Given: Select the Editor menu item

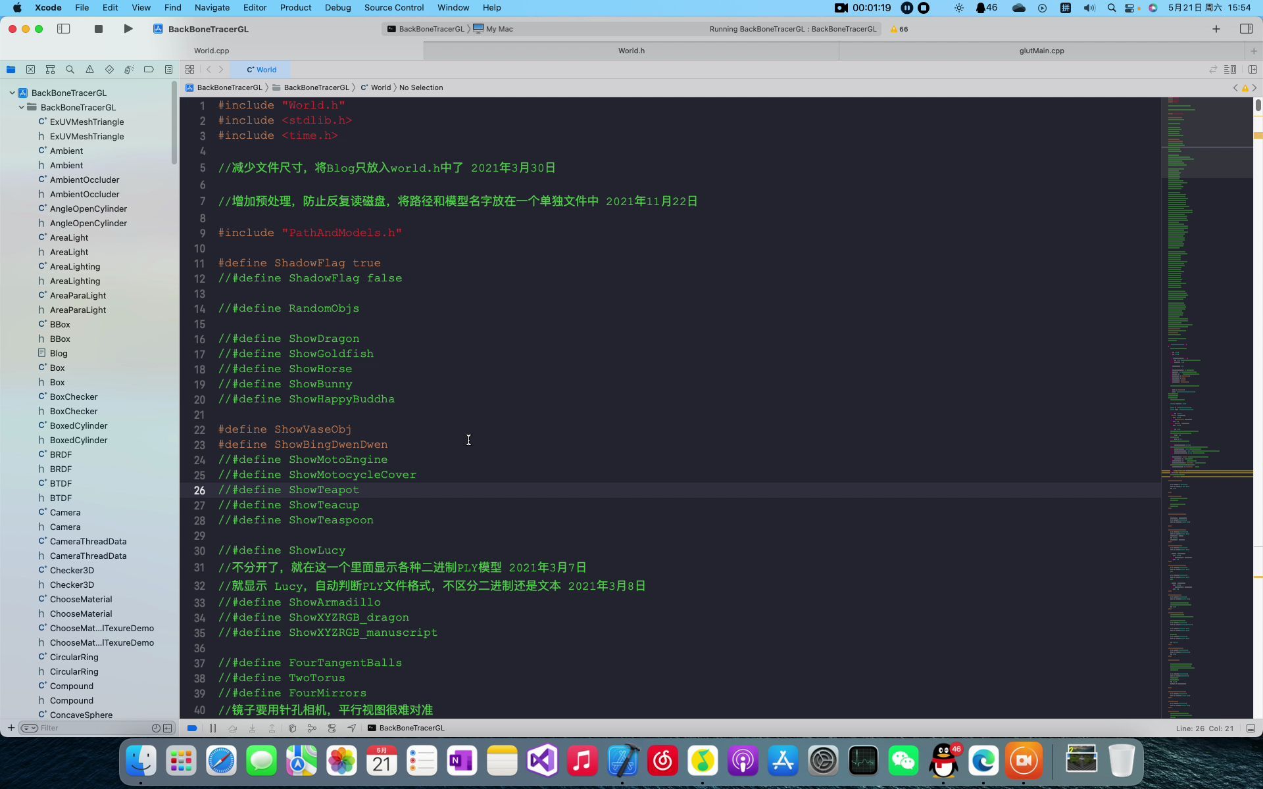Looking at the screenshot, I should [255, 7].
